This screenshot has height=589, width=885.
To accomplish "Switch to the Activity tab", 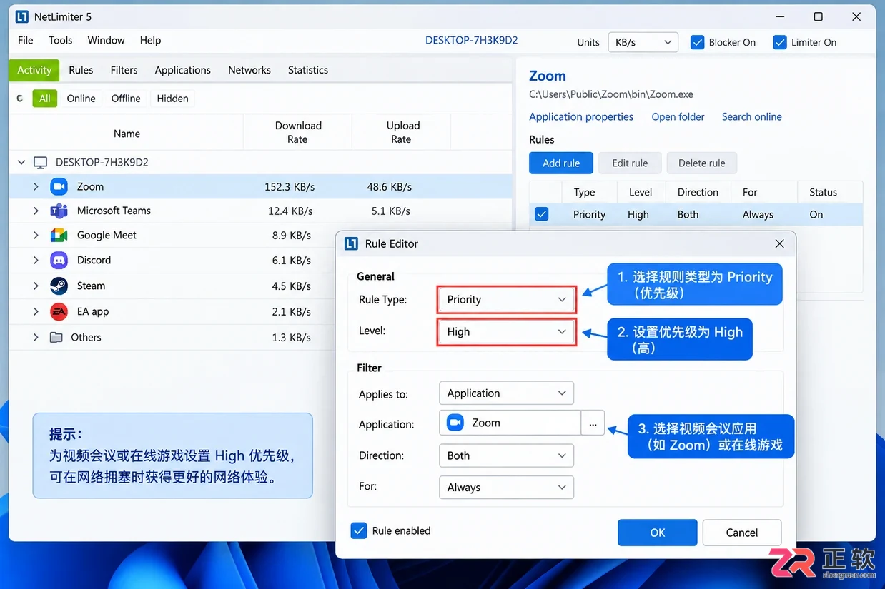I will click(34, 70).
